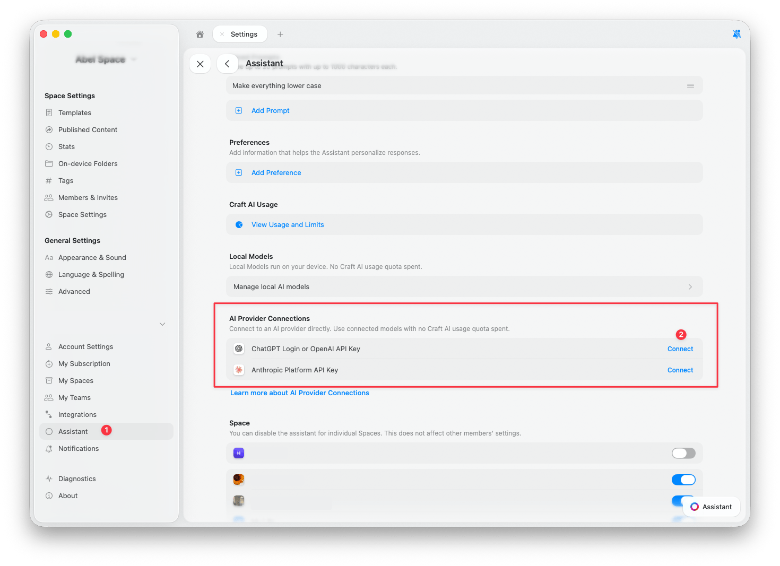
Task: Click the My Spaces icon
Action: 49,380
